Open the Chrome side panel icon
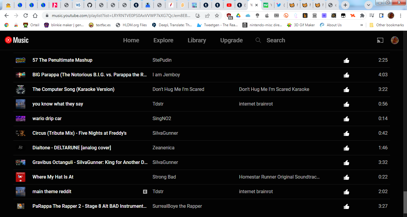This screenshot has width=407, height=217. tap(381, 15)
